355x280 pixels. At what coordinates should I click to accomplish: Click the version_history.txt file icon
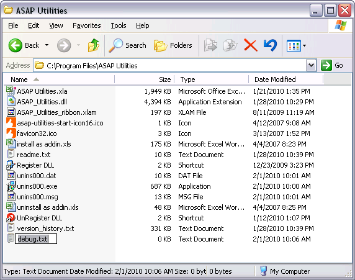pyautogui.click(x=11, y=228)
